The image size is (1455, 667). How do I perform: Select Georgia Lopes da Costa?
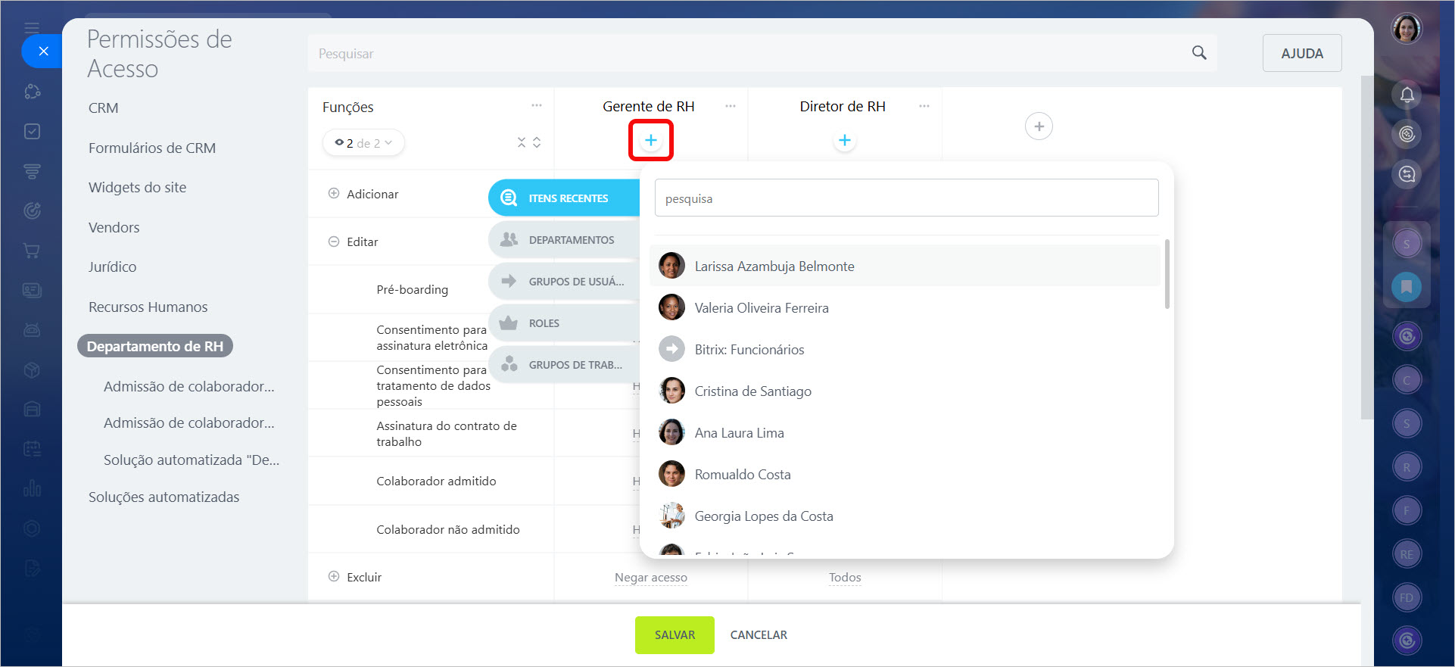click(905, 516)
